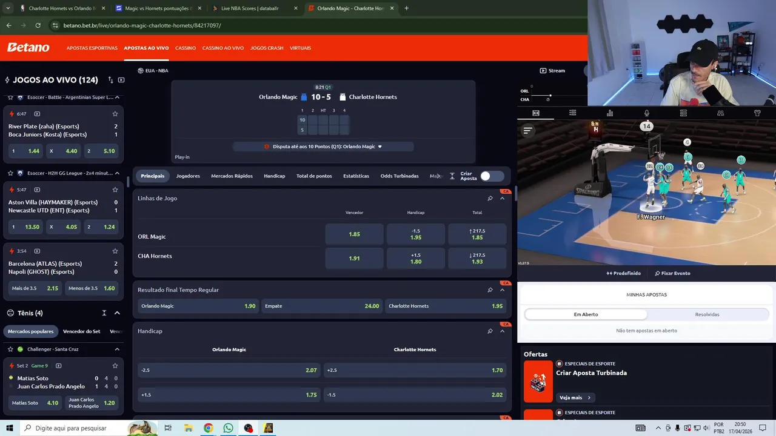Click the Betano logo
Screen dimensions: 776x436
point(28,48)
